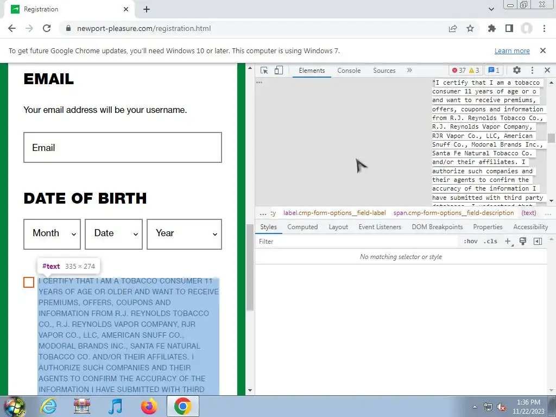
Task: Select span.cmp-form-options__field-description breadcrumb
Action: tap(453, 213)
